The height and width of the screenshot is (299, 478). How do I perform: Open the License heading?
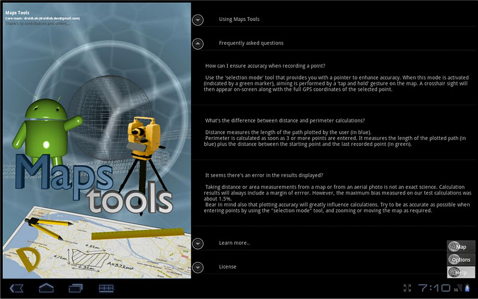228,267
